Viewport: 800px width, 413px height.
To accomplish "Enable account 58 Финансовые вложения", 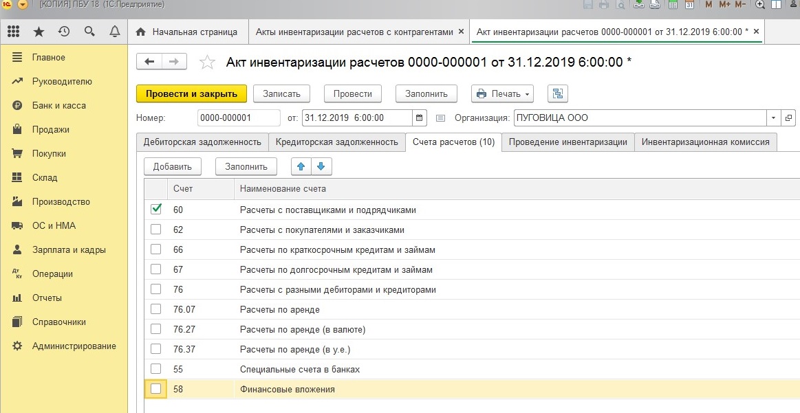I will (x=156, y=388).
